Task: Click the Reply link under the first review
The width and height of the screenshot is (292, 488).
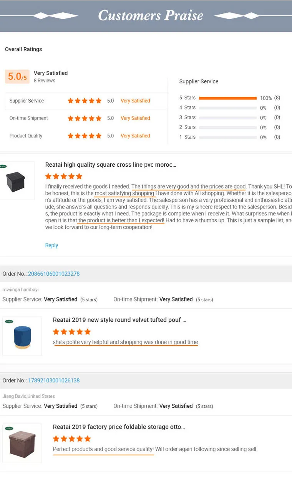Action: (x=51, y=245)
